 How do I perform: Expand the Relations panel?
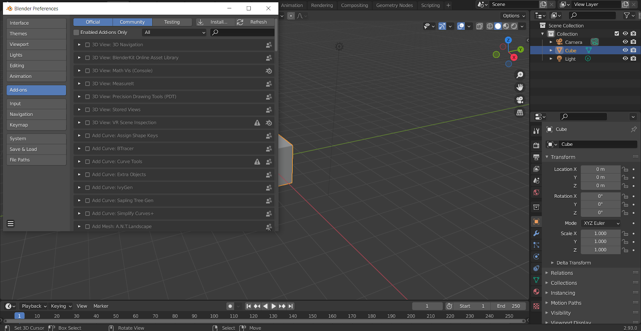tap(562, 273)
